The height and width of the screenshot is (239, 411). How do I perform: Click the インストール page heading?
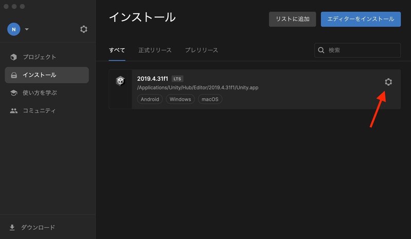pos(142,17)
